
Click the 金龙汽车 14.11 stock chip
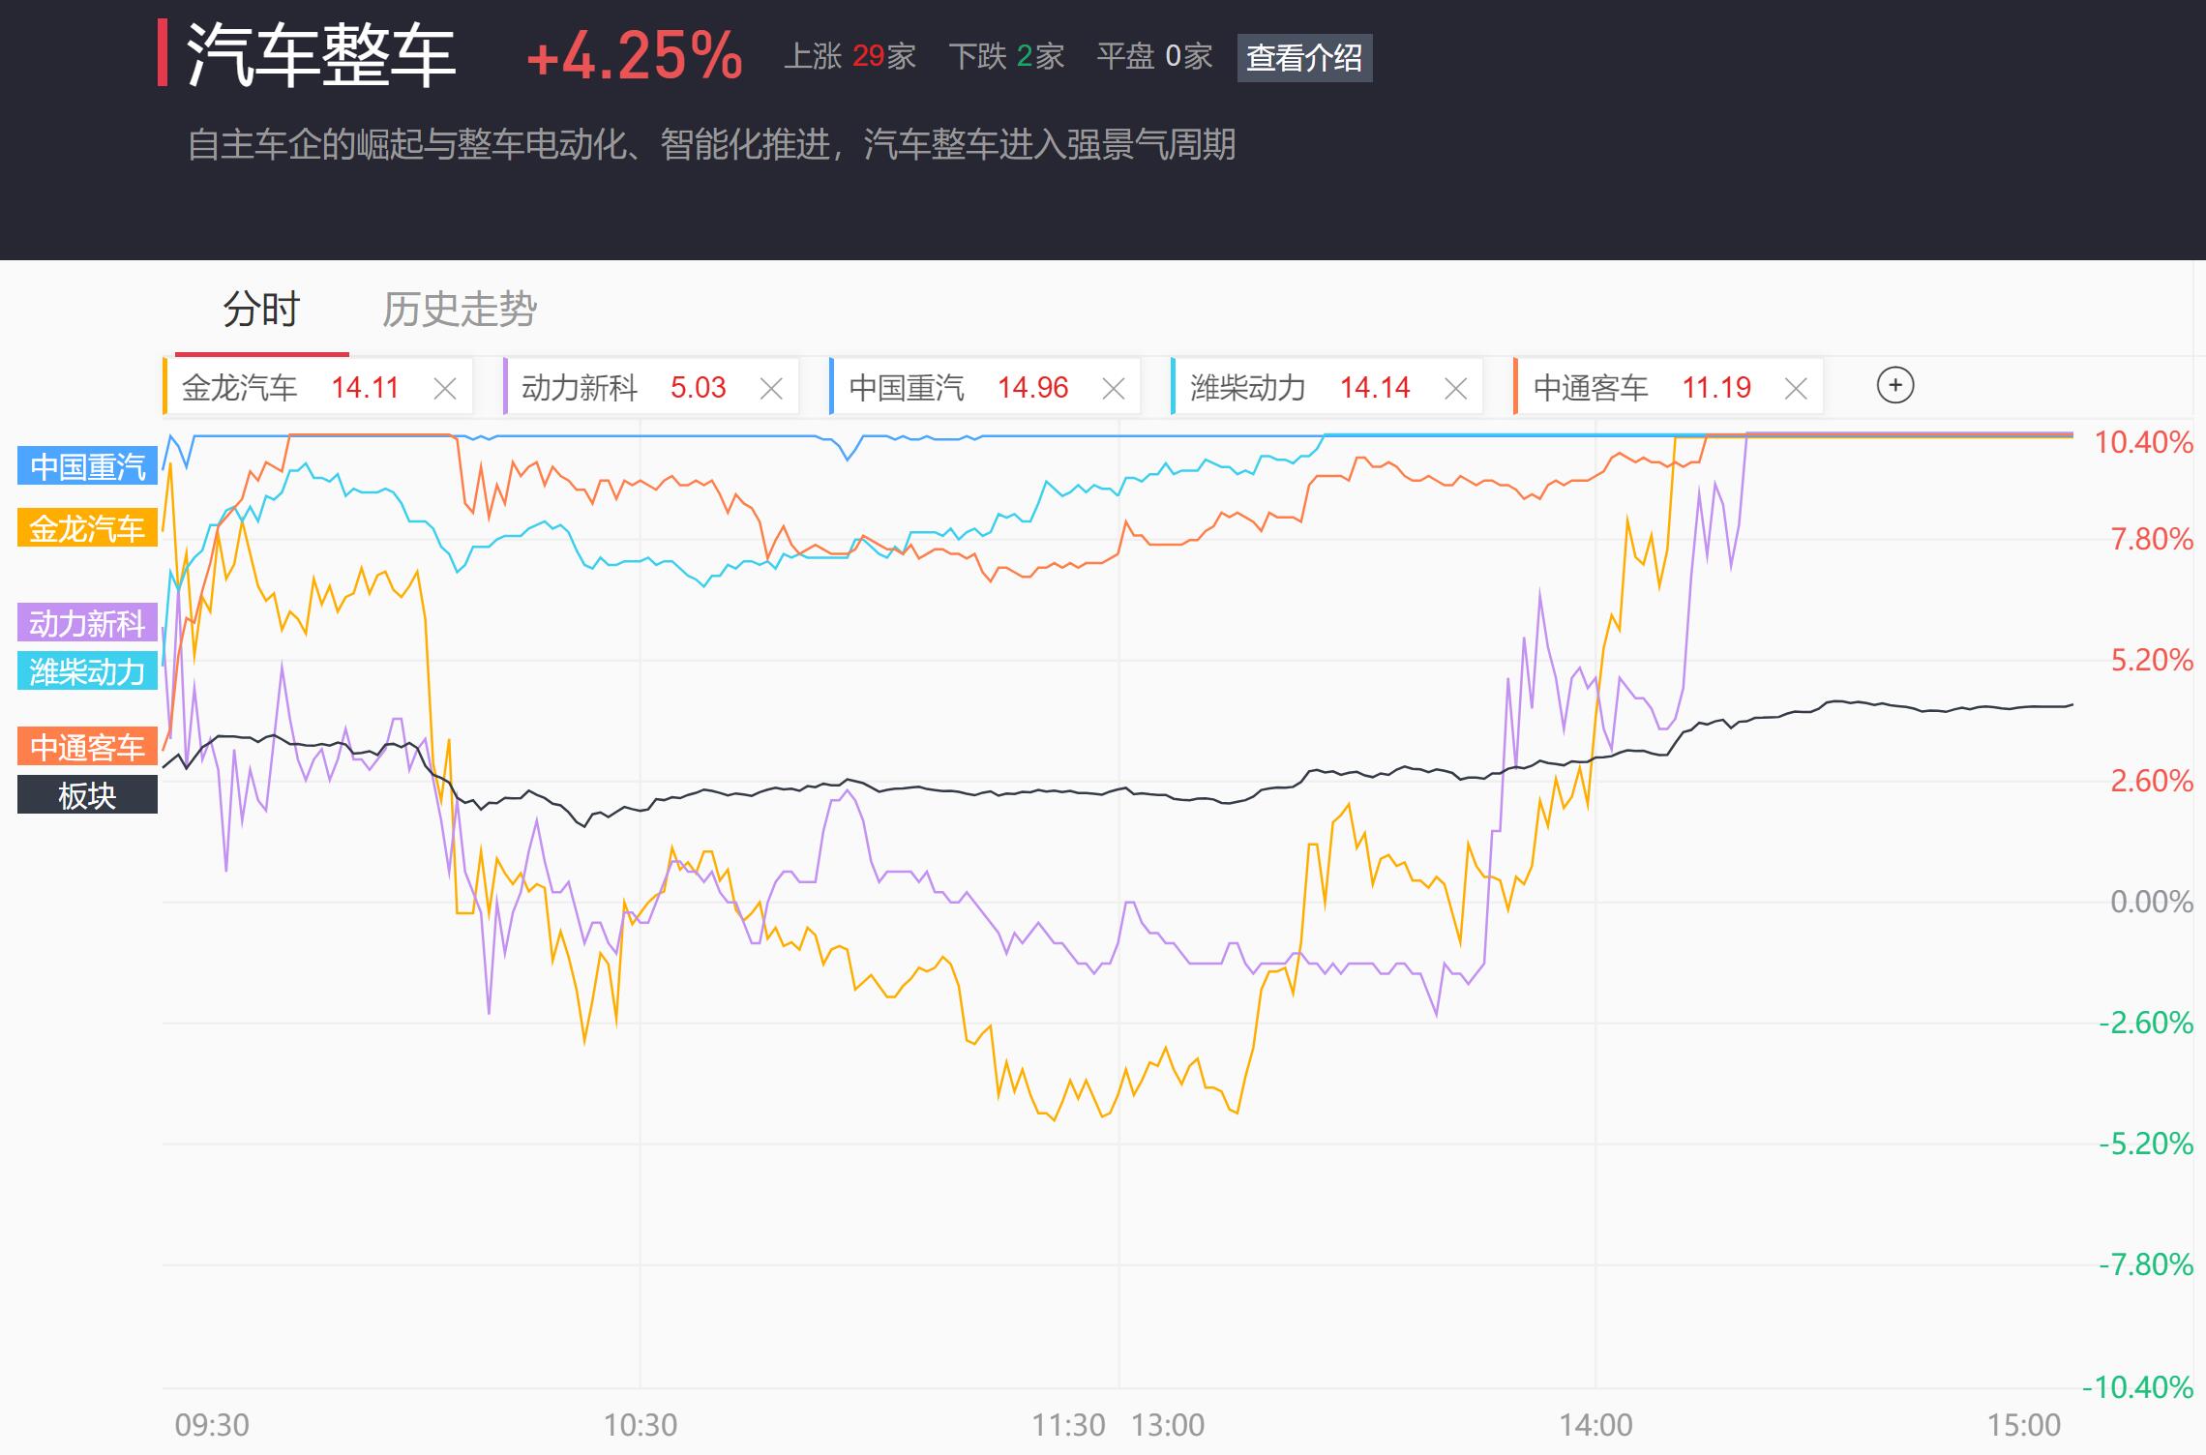290,388
